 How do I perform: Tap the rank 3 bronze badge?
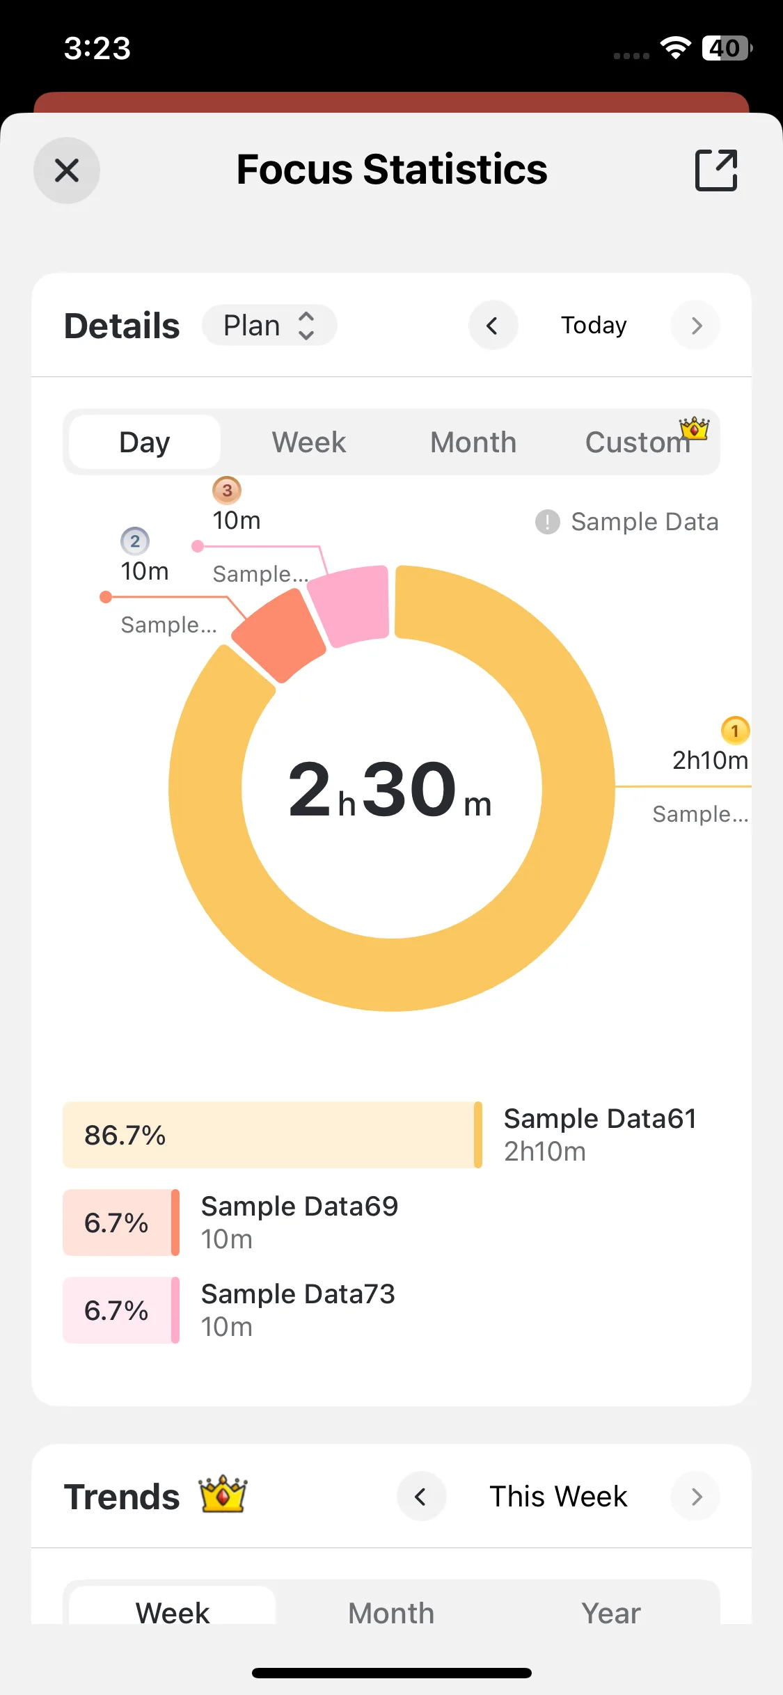click(227, 491)
